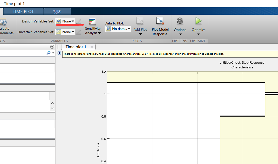The width and height of the screenshot is (278, 164).
Task: Click the Amplitude axis label
Action: [x=98, y=150]
